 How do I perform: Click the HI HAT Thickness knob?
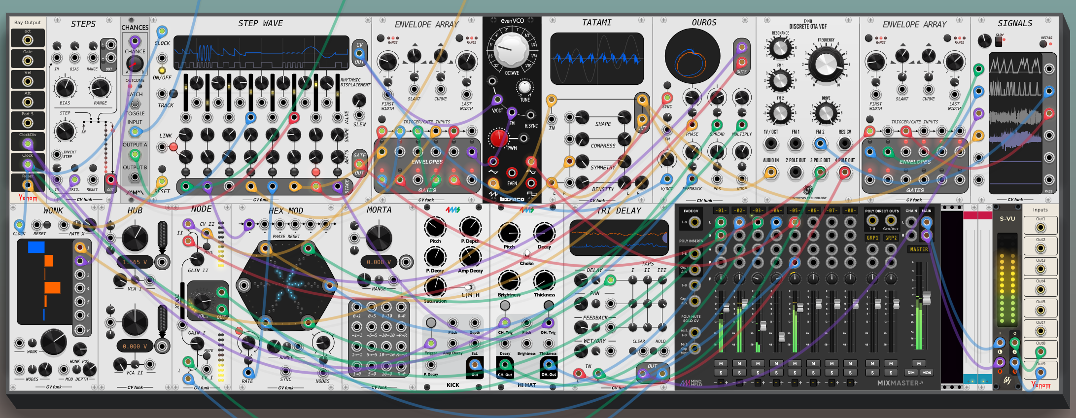pos(544,280)
